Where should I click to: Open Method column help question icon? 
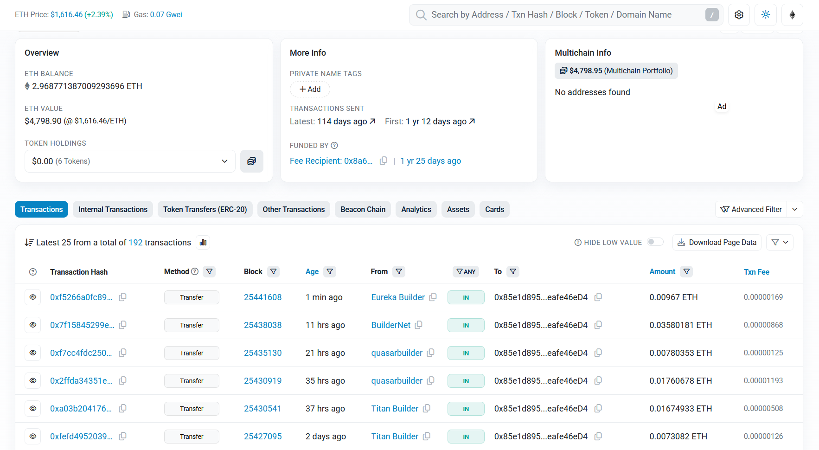coord(195,271)
